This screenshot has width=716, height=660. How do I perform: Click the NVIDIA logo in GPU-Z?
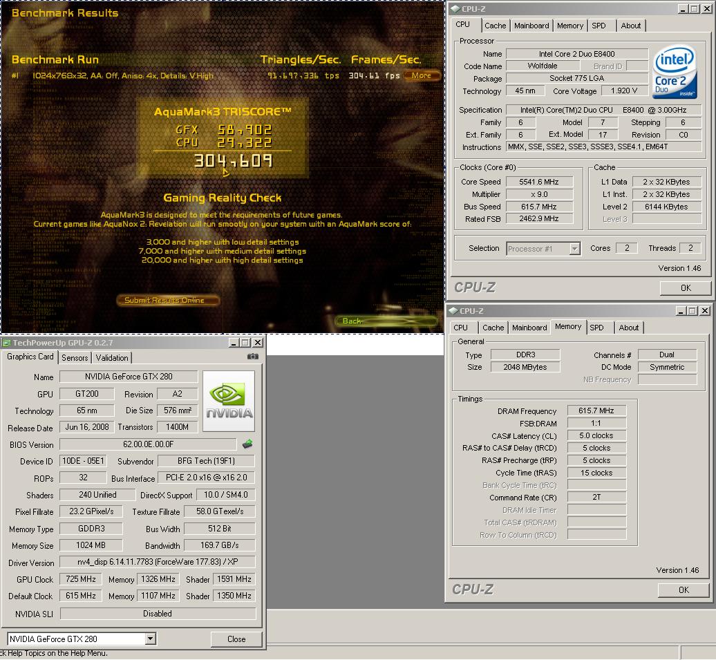[x=229, y=401]
